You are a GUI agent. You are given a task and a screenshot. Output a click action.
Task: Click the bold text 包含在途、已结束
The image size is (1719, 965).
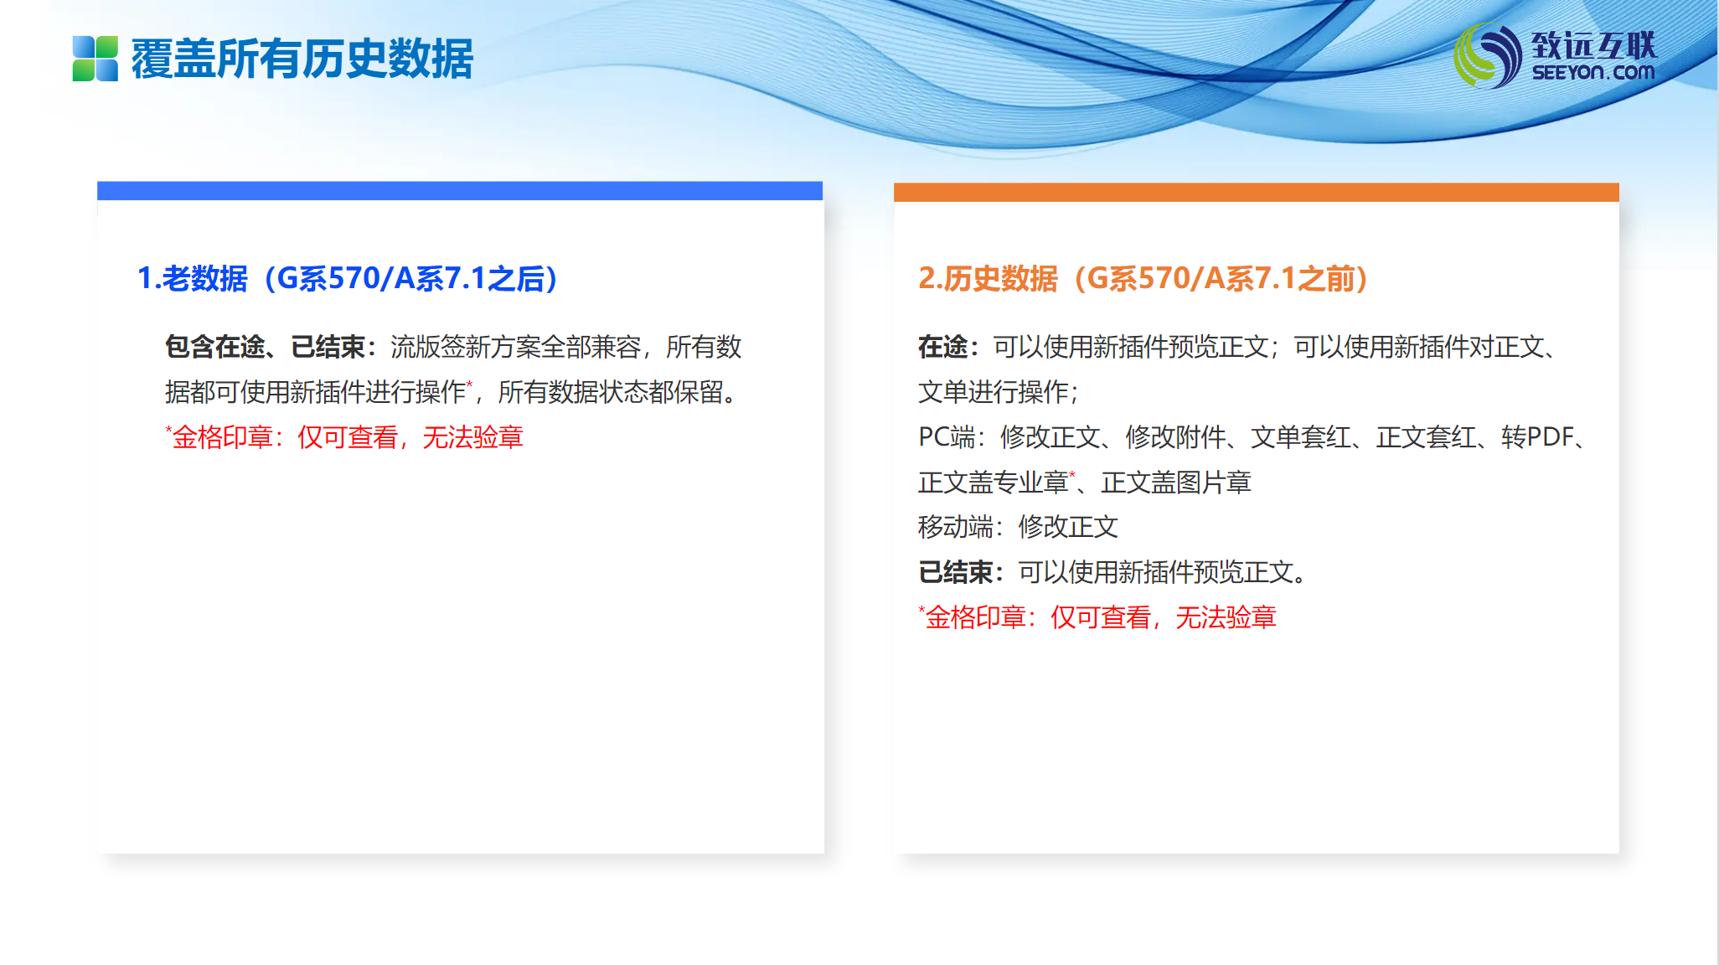click(x=266, y=347)
